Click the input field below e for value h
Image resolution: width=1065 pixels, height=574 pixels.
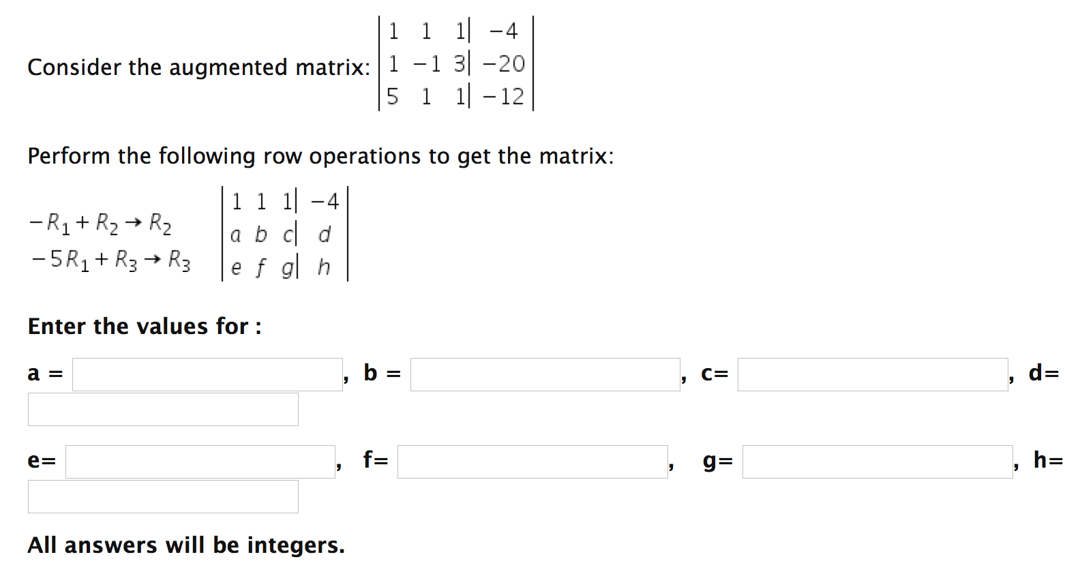tap(163, 496)
